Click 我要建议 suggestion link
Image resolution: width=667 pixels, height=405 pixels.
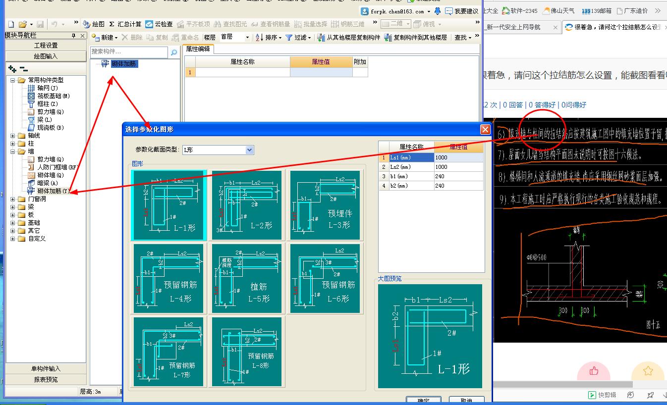pos(461,11)
